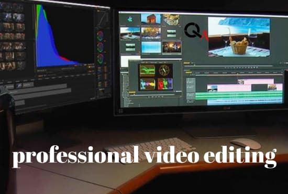Select the plain light-blue sky clip thumbnail
The image size is (288, 194).
151,47
